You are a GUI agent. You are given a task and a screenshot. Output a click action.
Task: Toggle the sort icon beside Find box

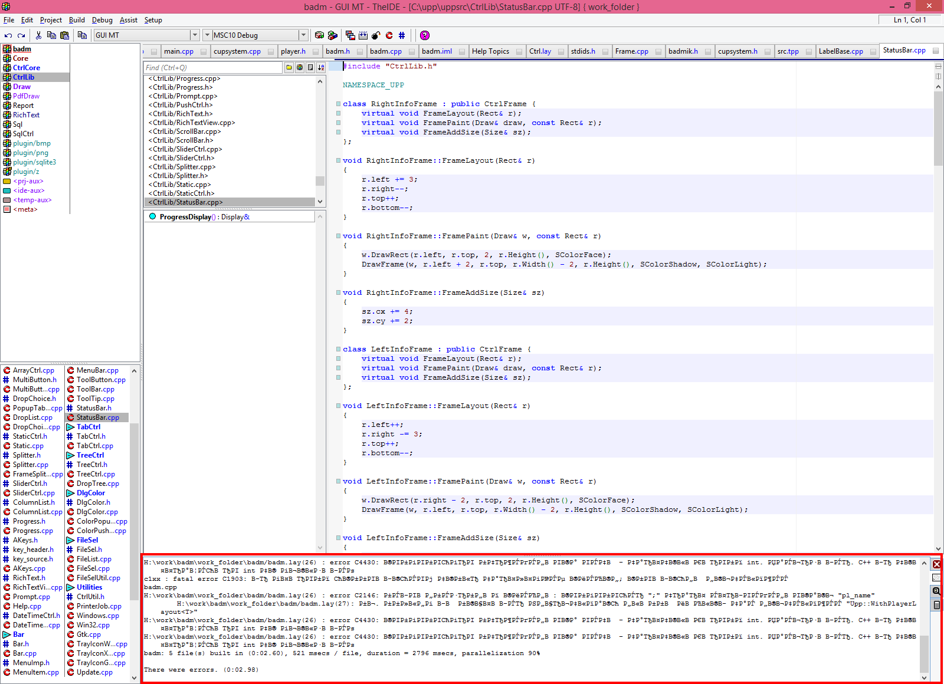tap(321, 68)
